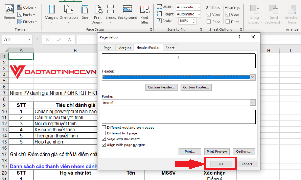The image size is (301, 180).
Task: Open the Footer dropdown showing (none)
Action: [x=253, y=102]
